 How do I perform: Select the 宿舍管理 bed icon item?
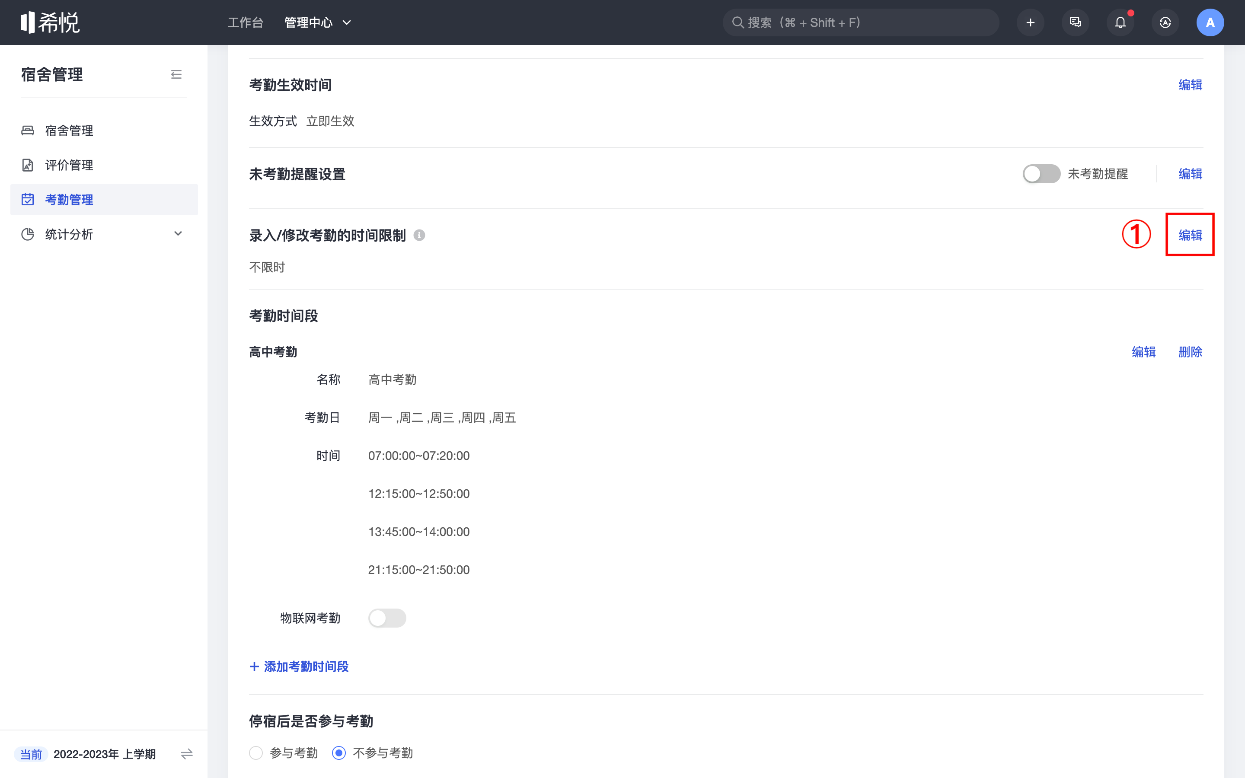click(28, 130)
